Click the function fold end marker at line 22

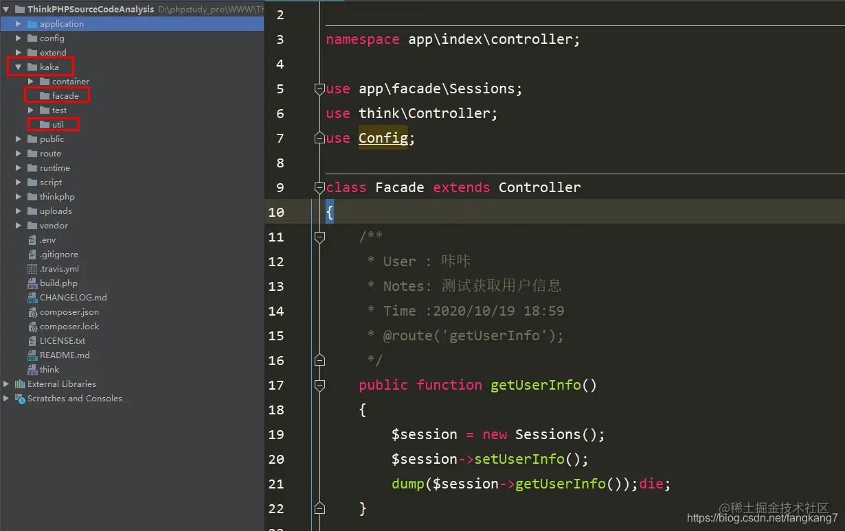point(319,508)
